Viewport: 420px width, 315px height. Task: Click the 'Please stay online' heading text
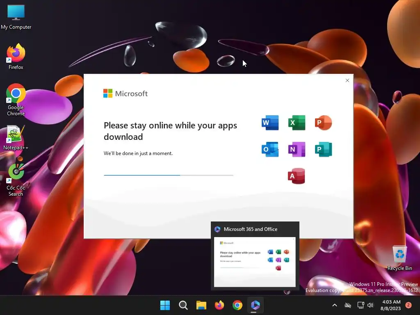[x=170, y=131]
